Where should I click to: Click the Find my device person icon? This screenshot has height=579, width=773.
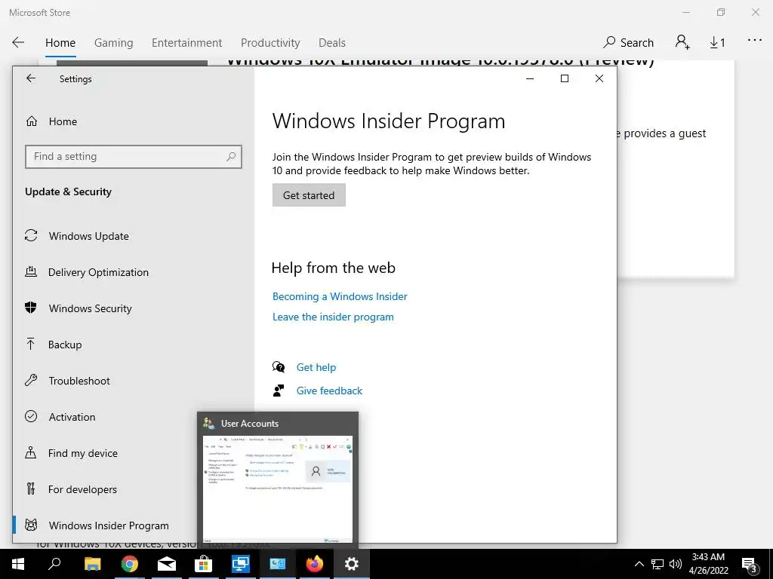coord(30,452)
